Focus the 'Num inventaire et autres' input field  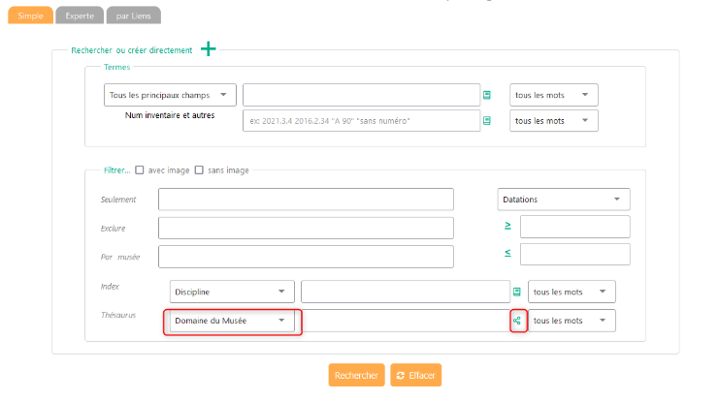[361, 121]
